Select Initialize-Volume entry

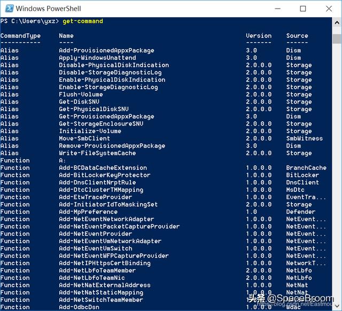click(x=90, y=131)
